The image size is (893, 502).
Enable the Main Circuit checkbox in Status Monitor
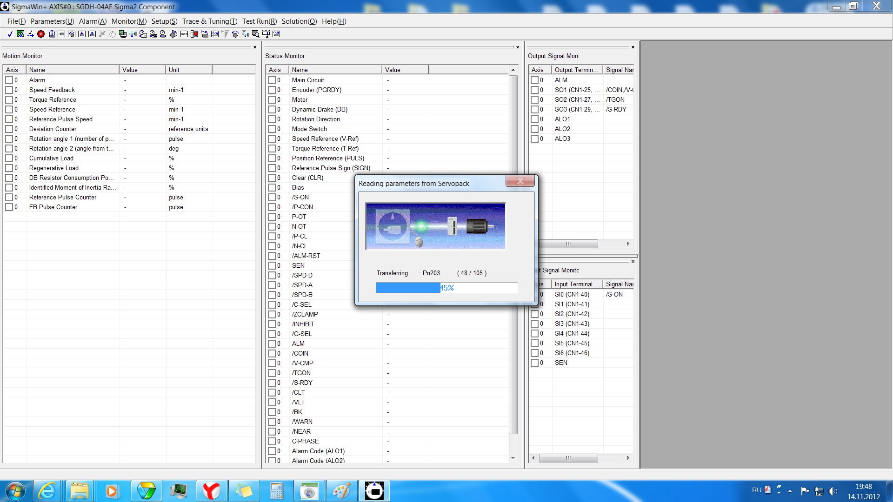pos(272,80)
